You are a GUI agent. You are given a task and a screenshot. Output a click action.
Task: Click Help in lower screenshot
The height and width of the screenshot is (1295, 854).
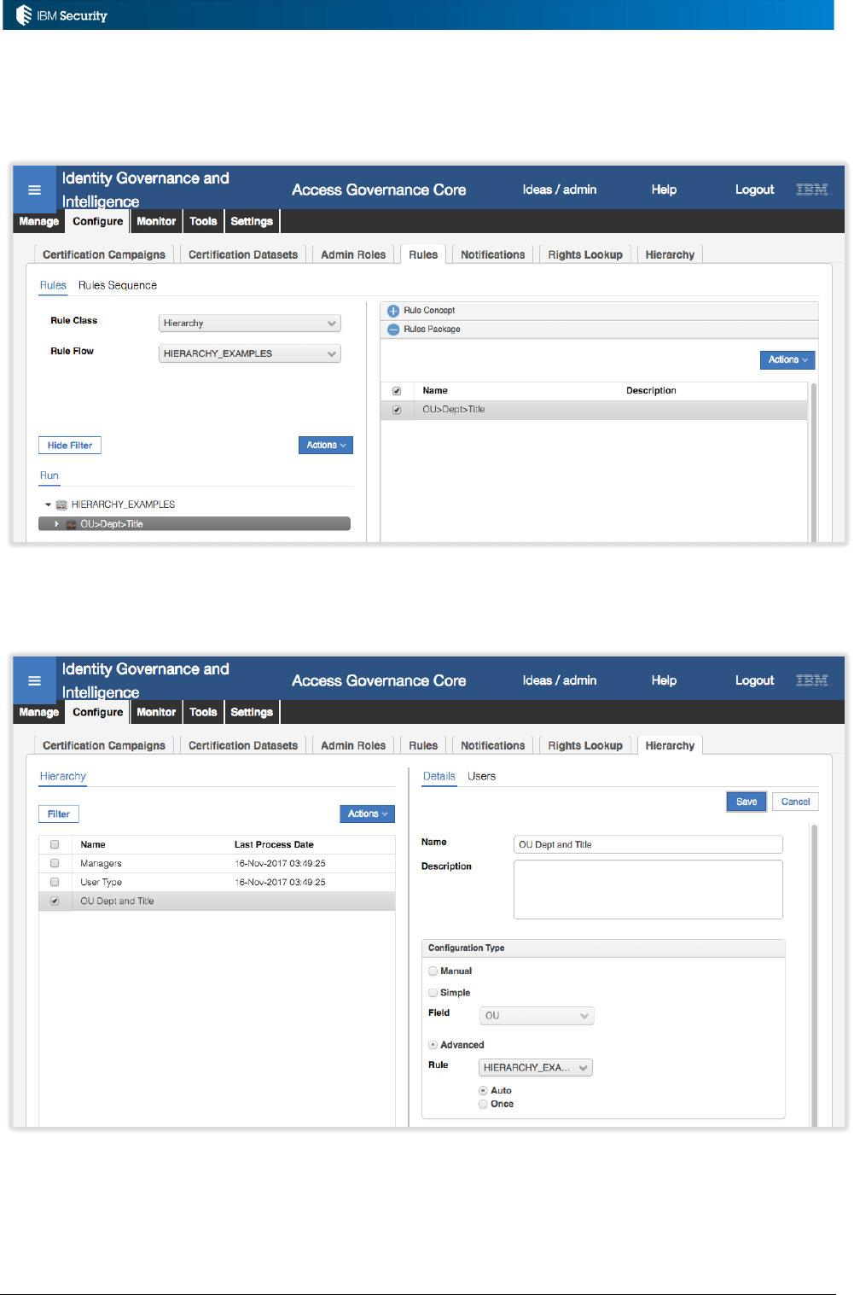[664, 680]
